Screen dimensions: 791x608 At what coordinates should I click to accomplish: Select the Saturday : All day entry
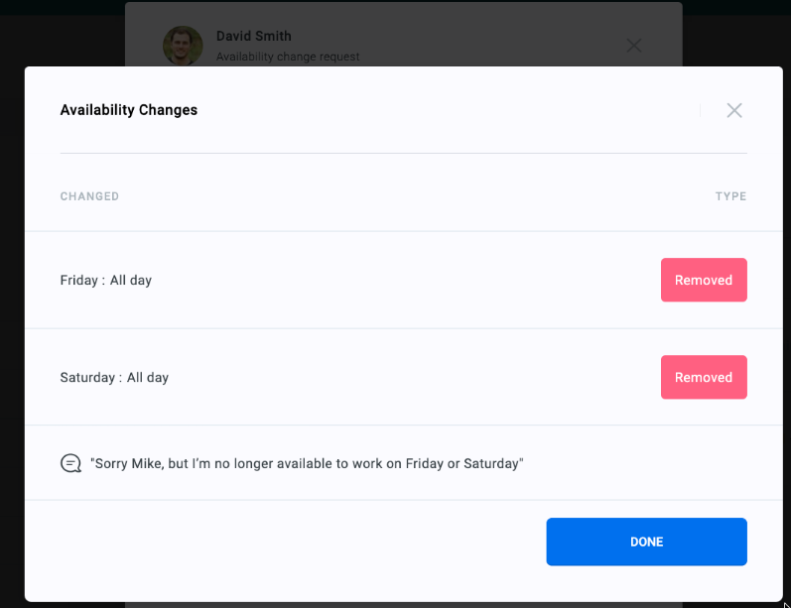click(x=114, y=378)
